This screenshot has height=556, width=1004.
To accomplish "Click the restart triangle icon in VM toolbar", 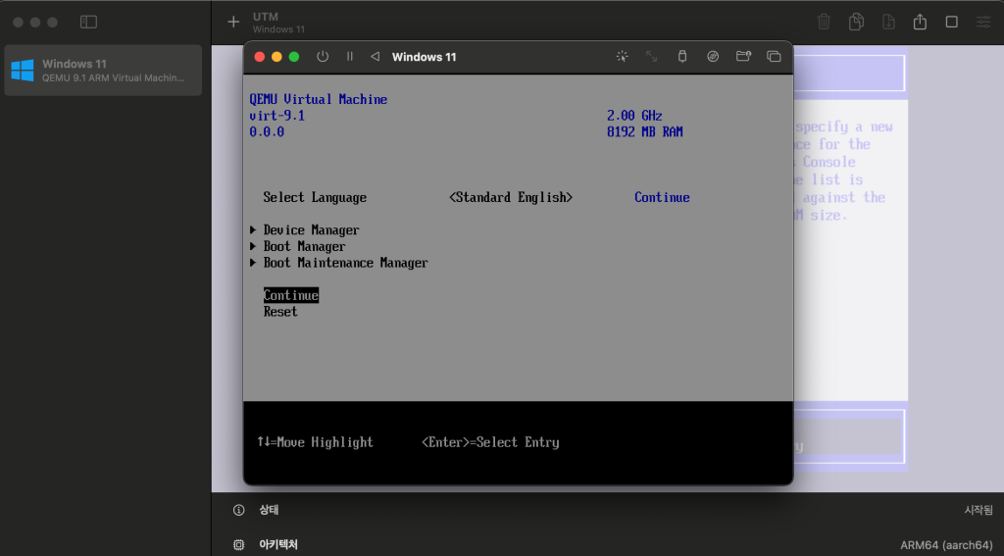I will pyautogui.click(x=375, y=56).
